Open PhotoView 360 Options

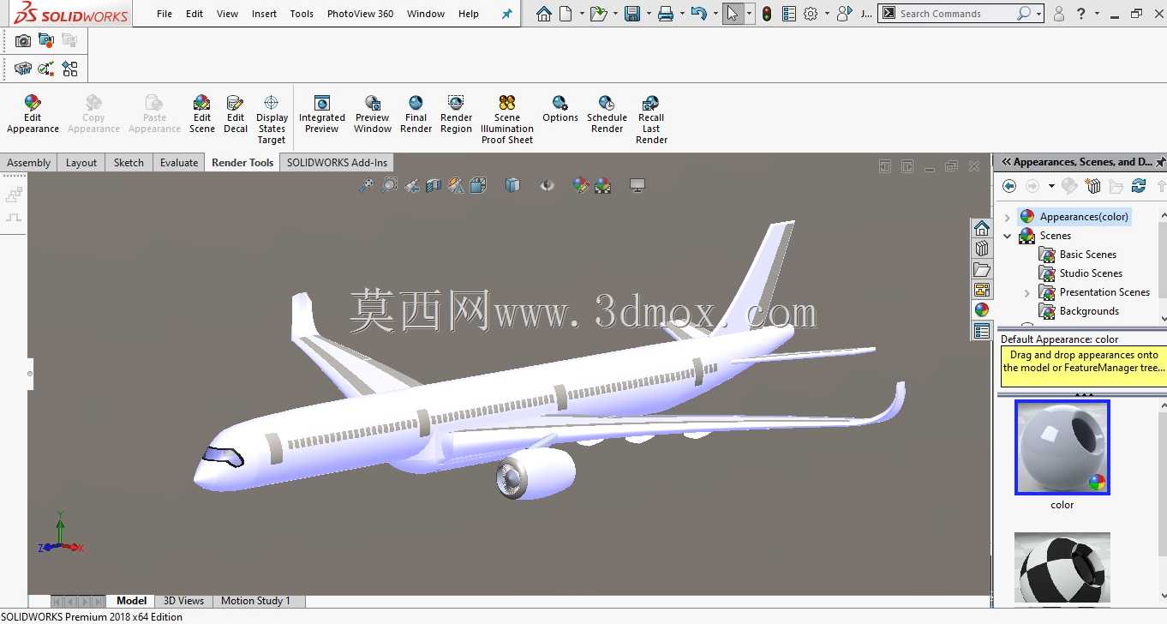click(x=560, y=109)
